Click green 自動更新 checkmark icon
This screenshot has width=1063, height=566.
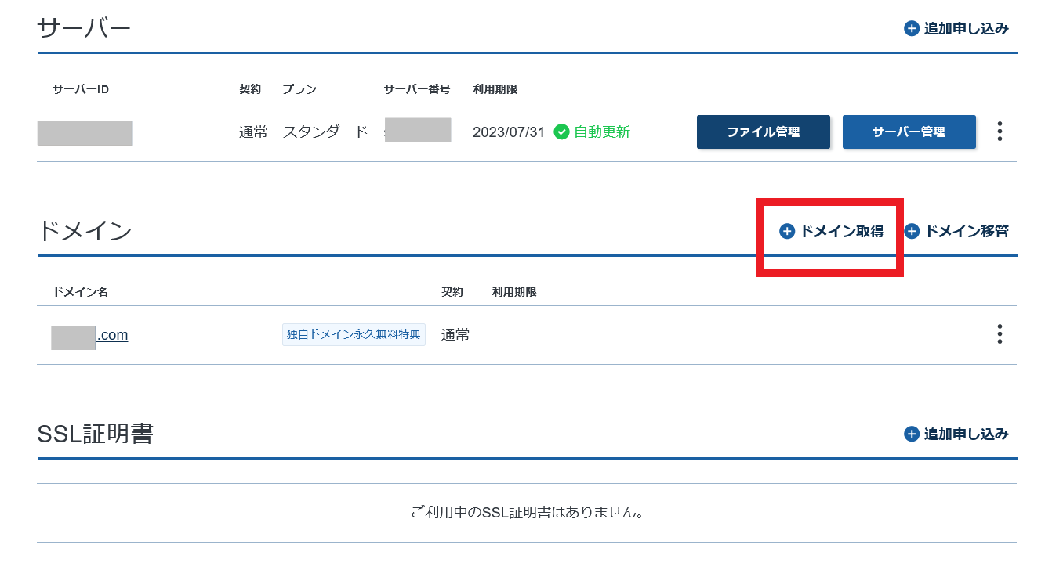pyautogui.click(x=561, y=132)
